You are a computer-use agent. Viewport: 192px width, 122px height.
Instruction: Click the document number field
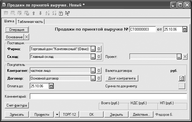coord(142,29)
